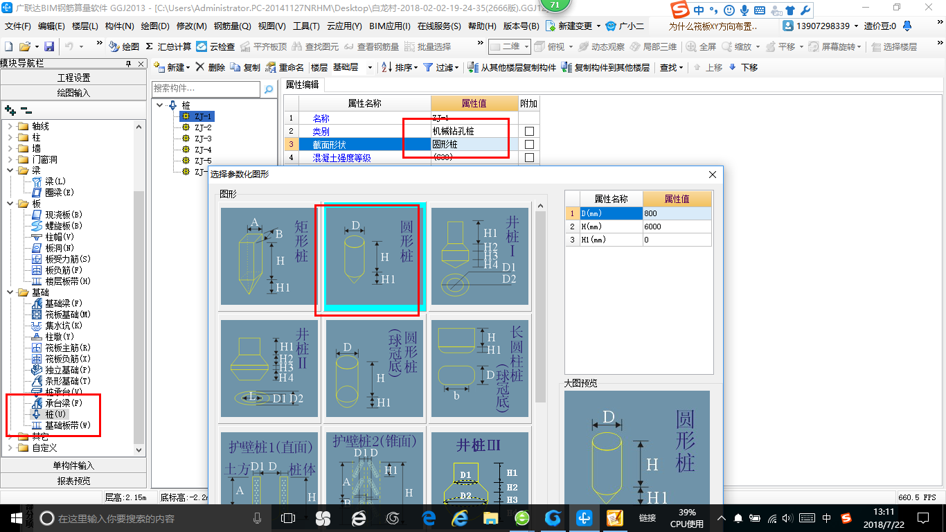Select 集水坑(K) sump pit
The height and width of the screenshot is (532, 946).
pyautogui.click(x=57, y=326)
